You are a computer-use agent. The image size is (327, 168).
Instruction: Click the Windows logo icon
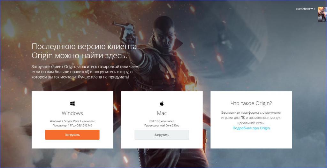coord(72,103)
